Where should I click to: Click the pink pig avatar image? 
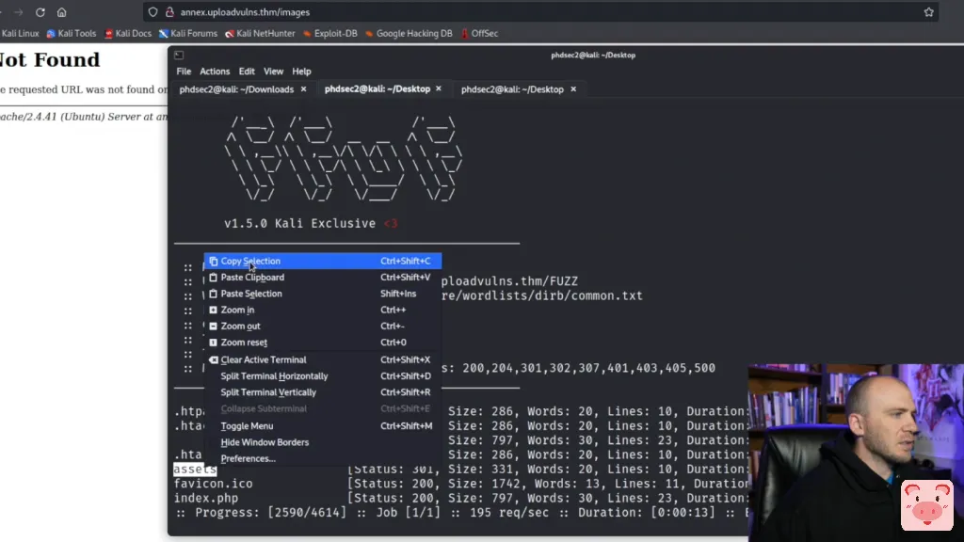pyautogui.click(x=927, y=505)
